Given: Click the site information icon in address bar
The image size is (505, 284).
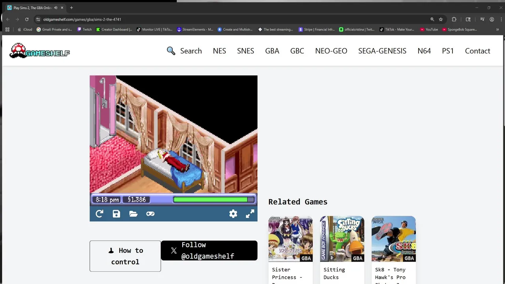Looking at the screenshot, I should point(38,19).
